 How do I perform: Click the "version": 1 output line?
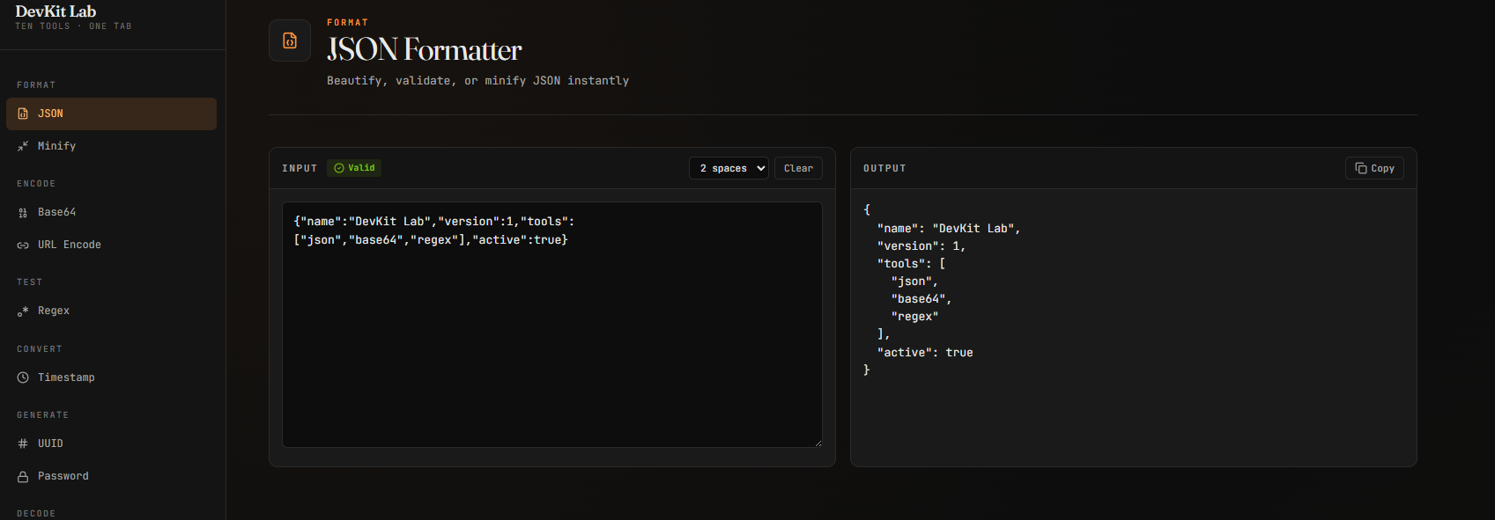921,246
